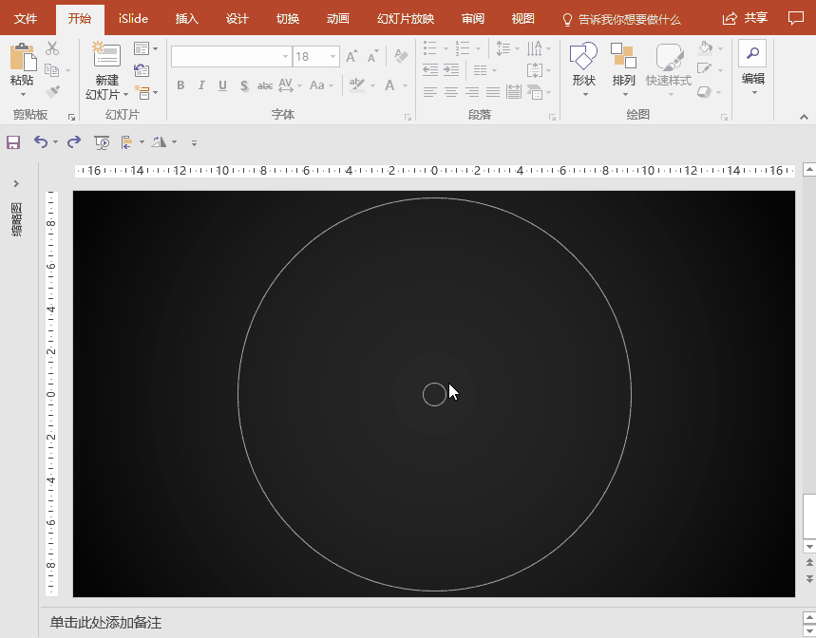Open the 形状 shapes gallery
Screen dimensions: 816x638
click(583, 65)
